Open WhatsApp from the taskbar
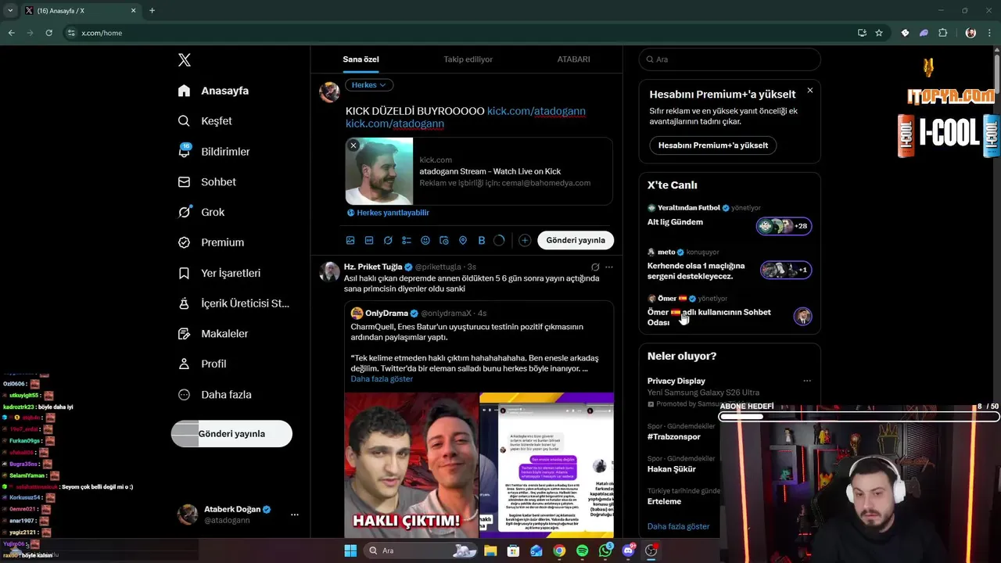 606,550
